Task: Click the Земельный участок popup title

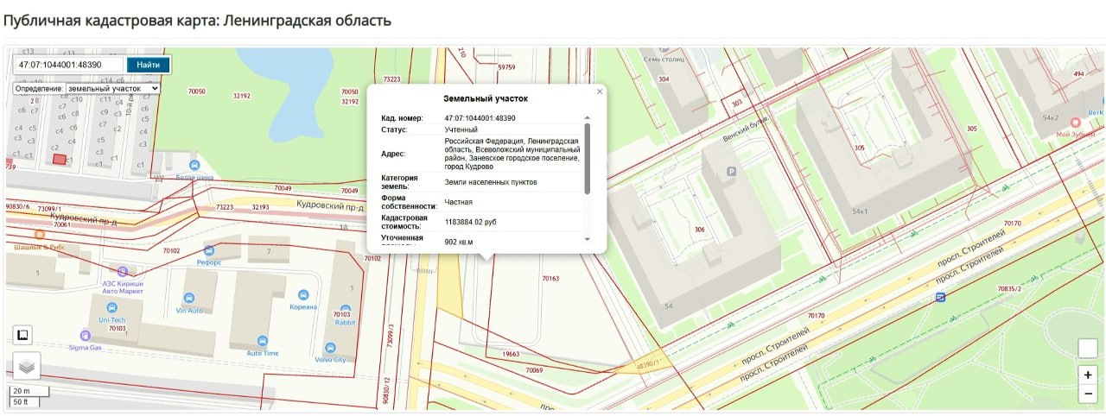Action: [x=486, y=99]
